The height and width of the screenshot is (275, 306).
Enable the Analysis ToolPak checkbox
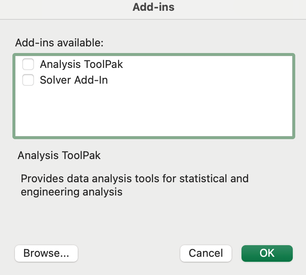pyautogui.click(x=28, y=64)
